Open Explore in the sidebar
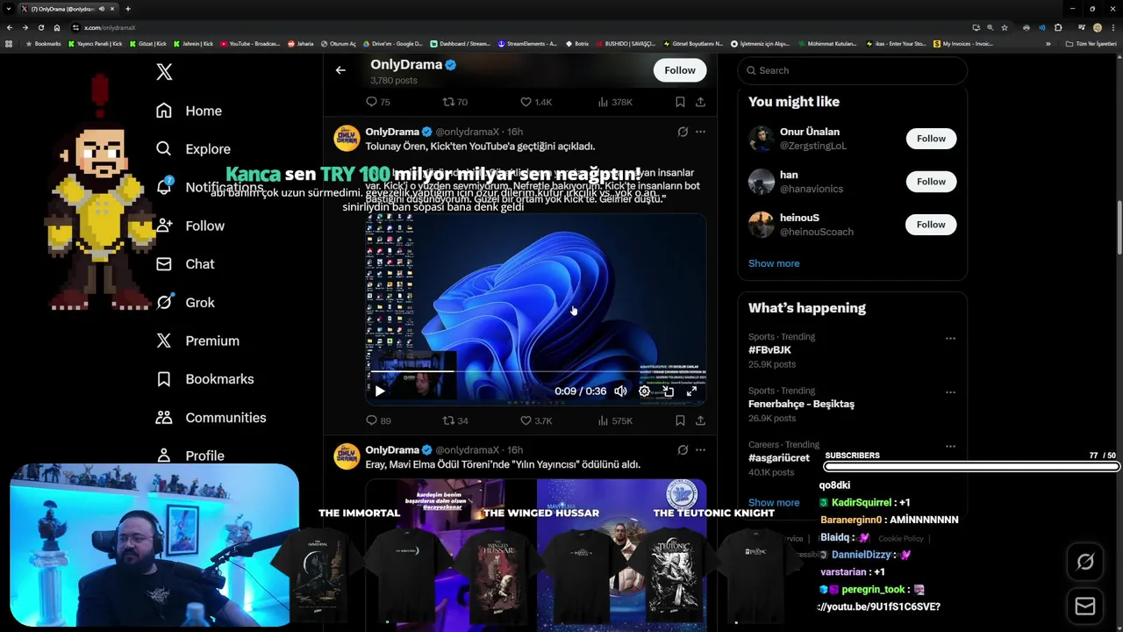The height and width of the screenshot is (632, 1123). pos(193,149)
